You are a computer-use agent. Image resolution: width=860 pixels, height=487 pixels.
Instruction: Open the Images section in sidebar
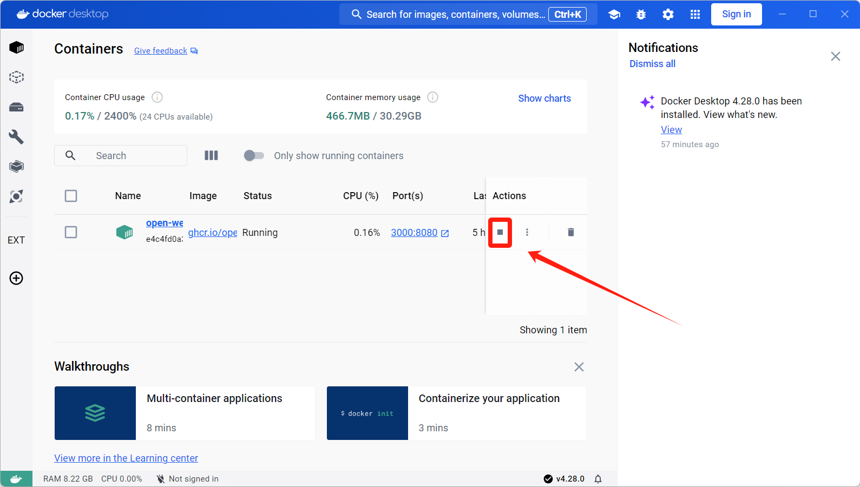click(x=16, y=77)
